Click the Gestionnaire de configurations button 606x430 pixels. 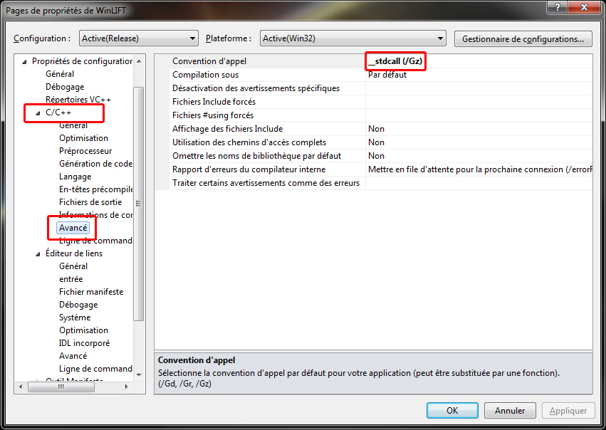pyautogui.click(x=523, y=38)
